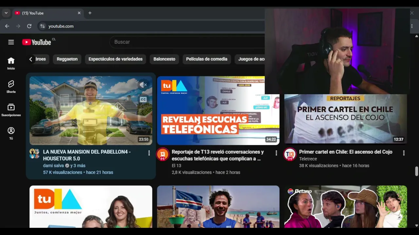This screenshot has width=419, height=235.
Task: Unmute the Pabellon4 preview video
Action: pos(143,85)
